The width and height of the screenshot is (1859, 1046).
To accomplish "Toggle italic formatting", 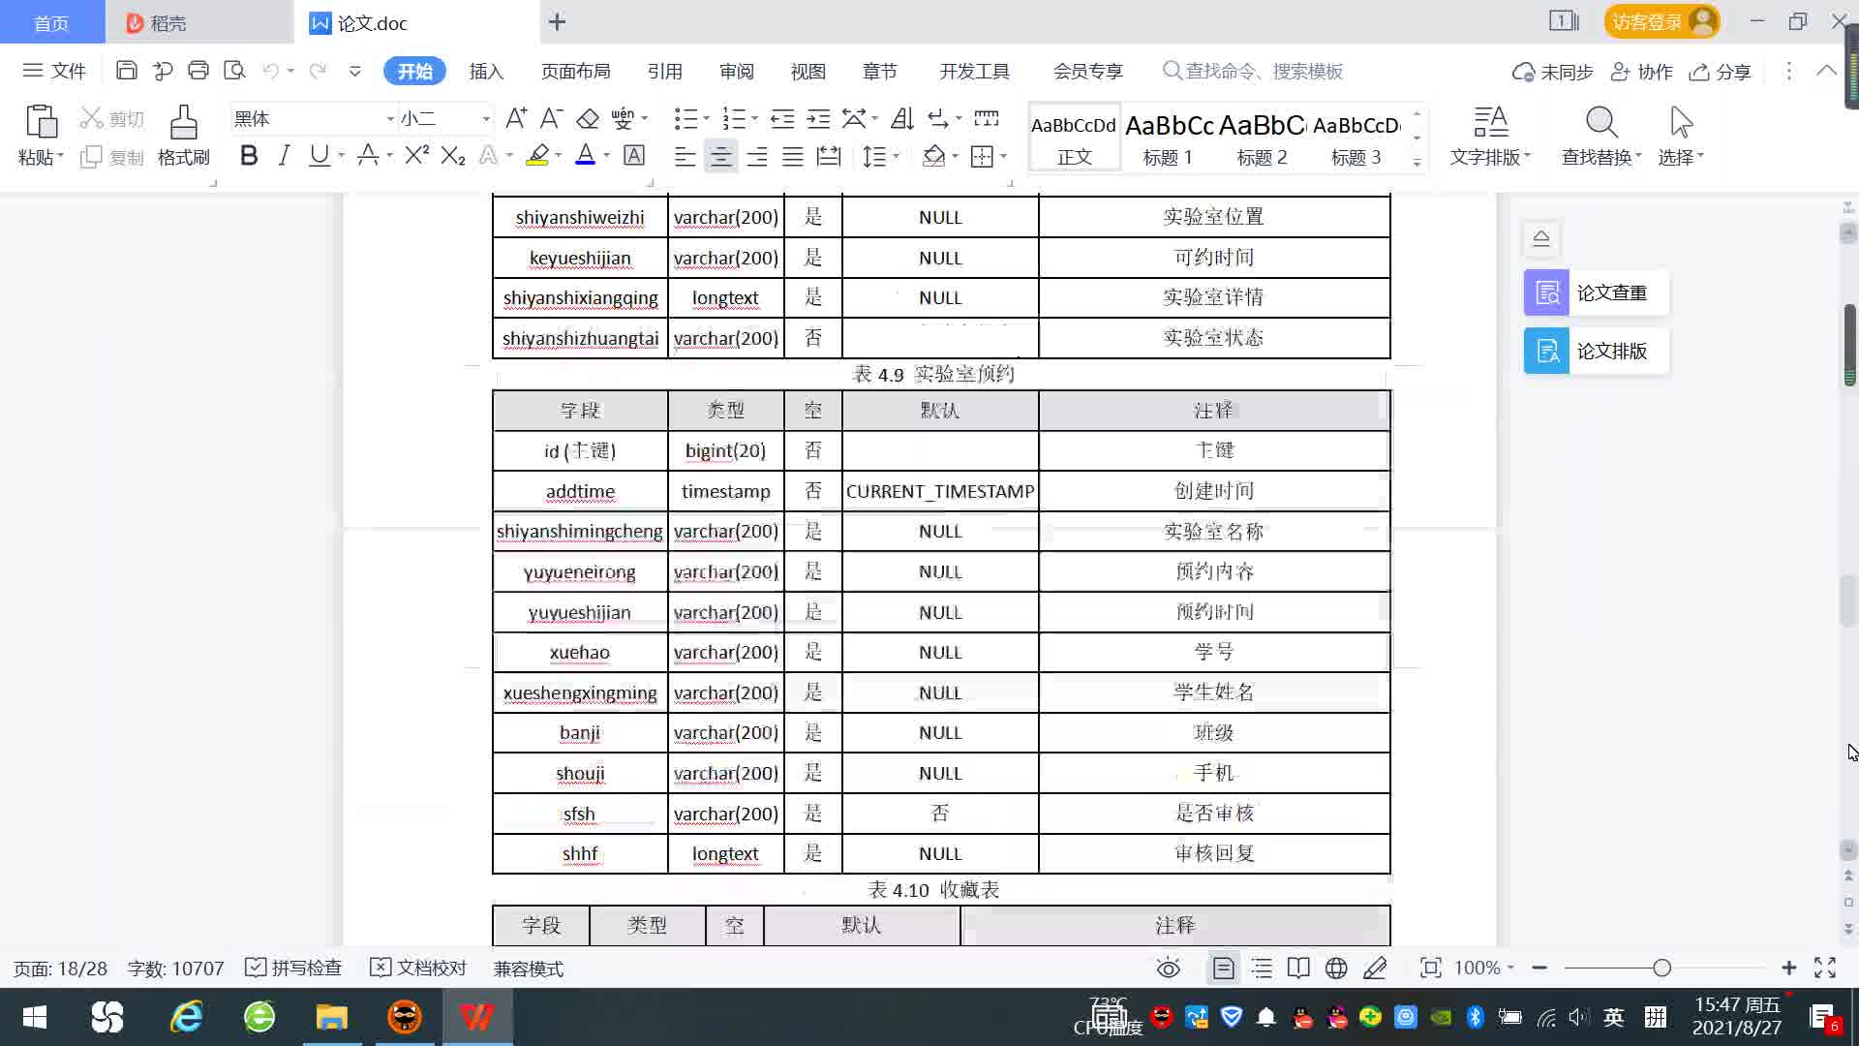I will [x=284, y=156].
